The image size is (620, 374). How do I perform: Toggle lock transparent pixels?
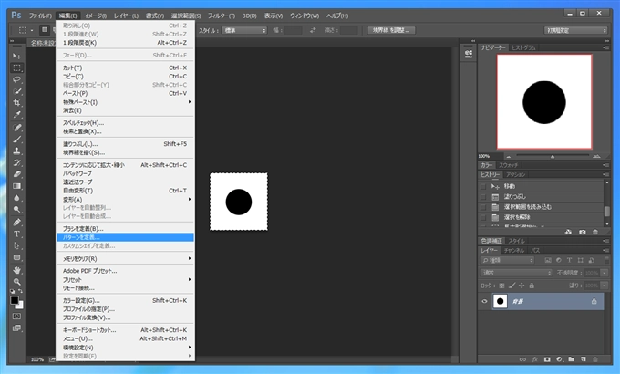(x=501, y=286)
